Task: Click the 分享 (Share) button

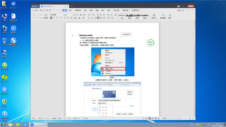Action: pos(179,10)
